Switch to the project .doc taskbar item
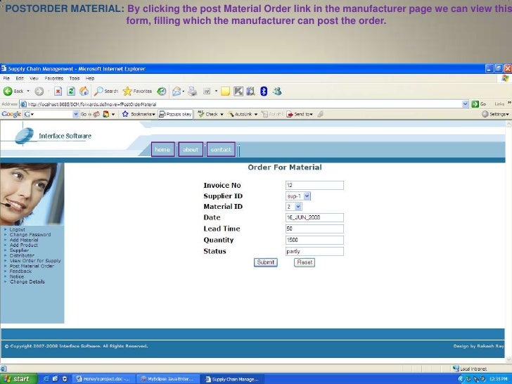 coord(103,379)
